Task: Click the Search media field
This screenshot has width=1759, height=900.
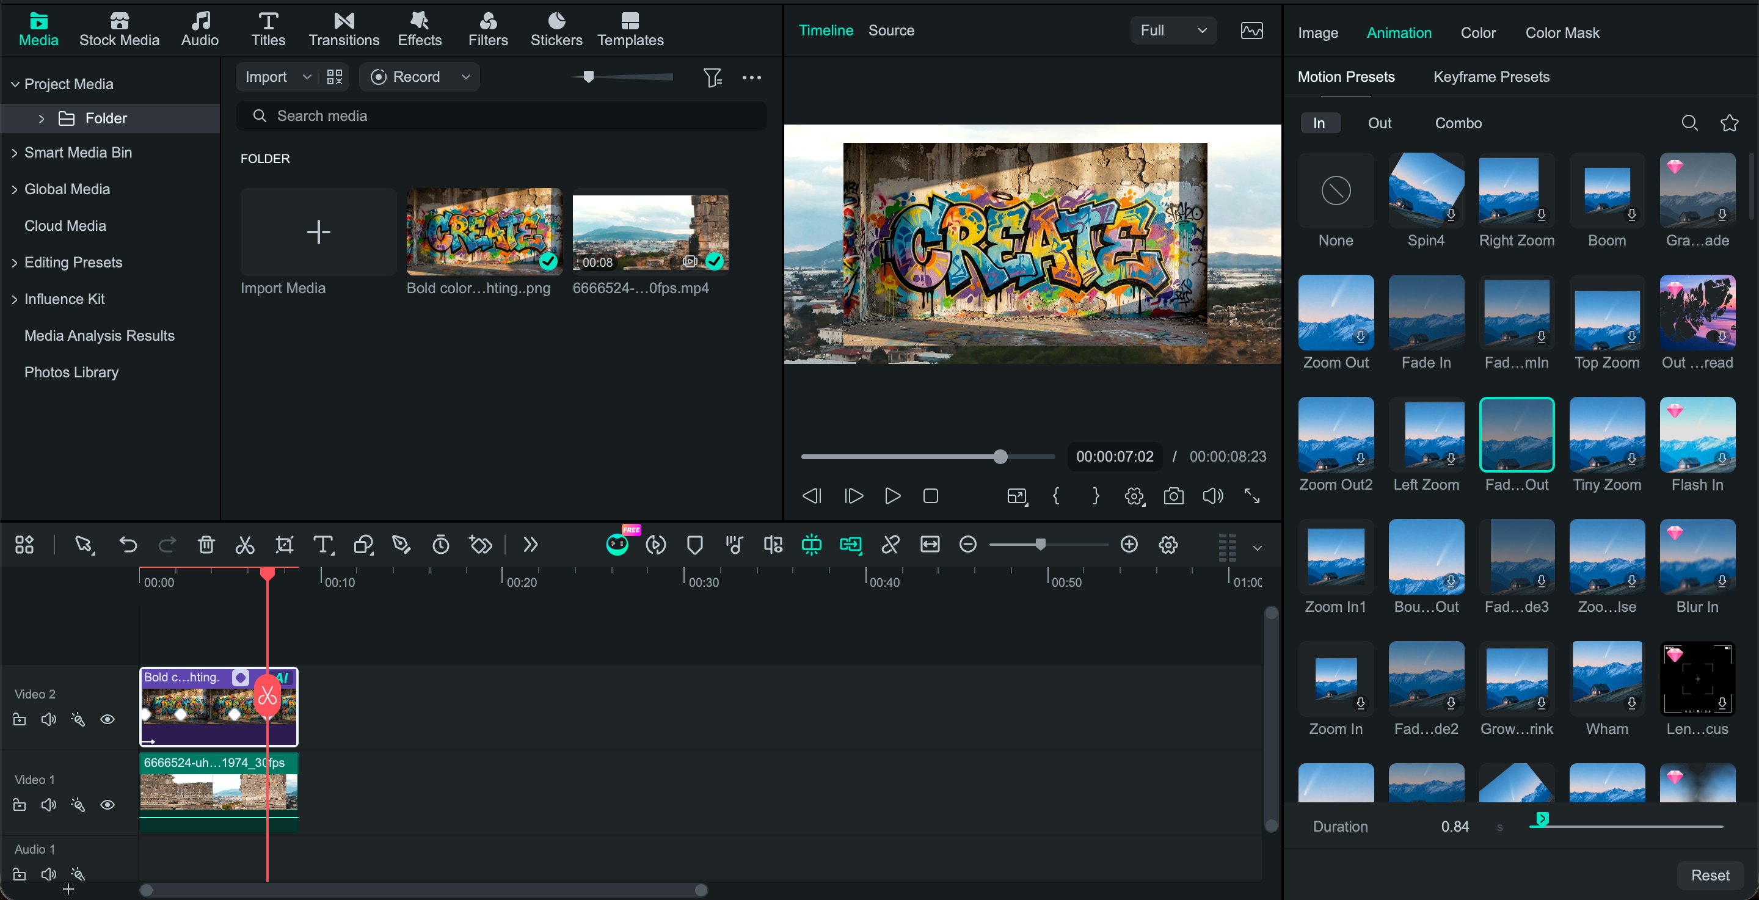Action: pos(501,116)
